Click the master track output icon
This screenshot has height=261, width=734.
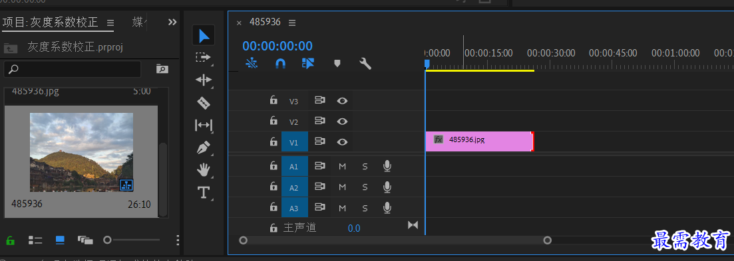click(x=413, y=225)
